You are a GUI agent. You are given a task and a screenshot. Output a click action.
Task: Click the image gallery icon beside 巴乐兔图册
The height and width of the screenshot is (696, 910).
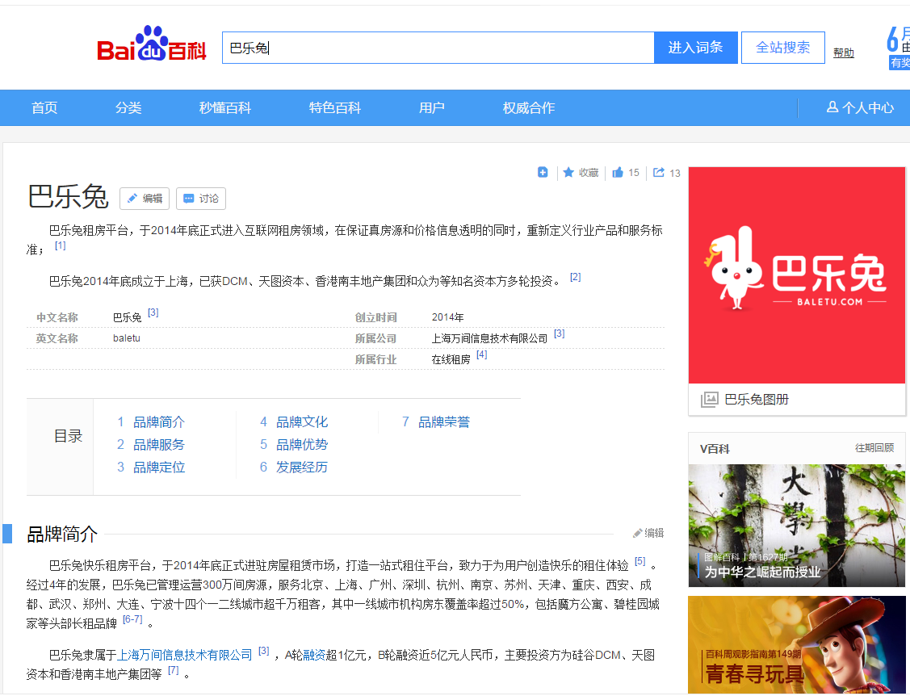[x=709, y=400]
